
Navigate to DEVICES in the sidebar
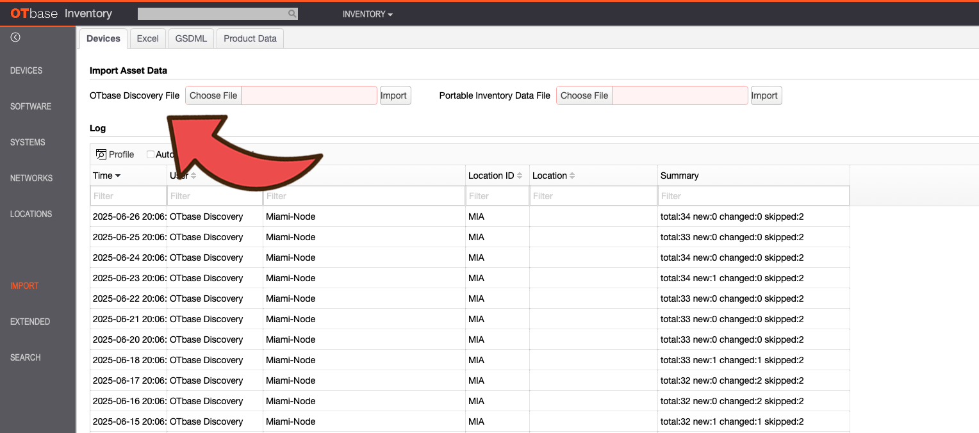coord(26,70)
